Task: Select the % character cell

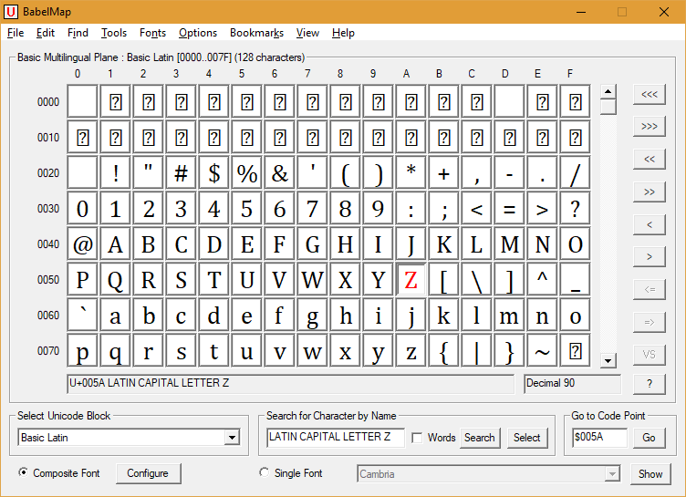Action: 246,173
